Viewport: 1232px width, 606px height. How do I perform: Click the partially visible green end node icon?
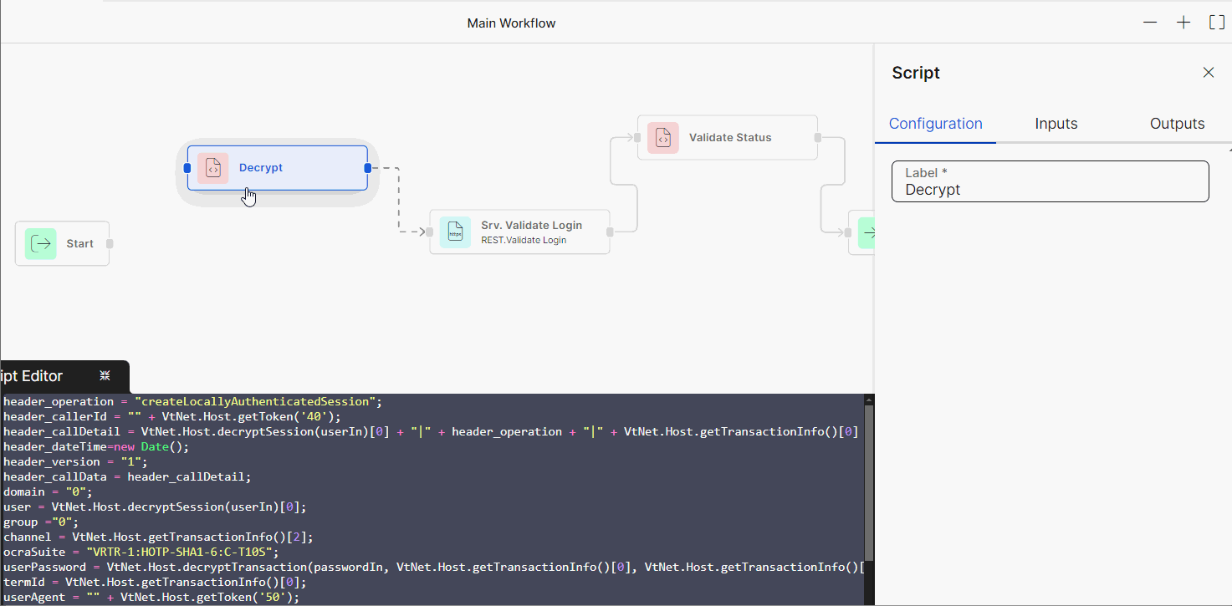tap(866, 232)
